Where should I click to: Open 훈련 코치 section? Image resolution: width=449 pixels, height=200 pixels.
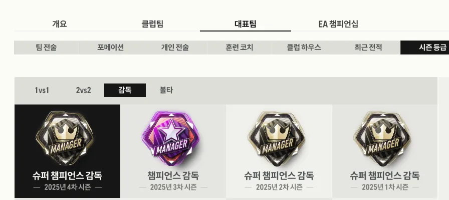[239, 47]
